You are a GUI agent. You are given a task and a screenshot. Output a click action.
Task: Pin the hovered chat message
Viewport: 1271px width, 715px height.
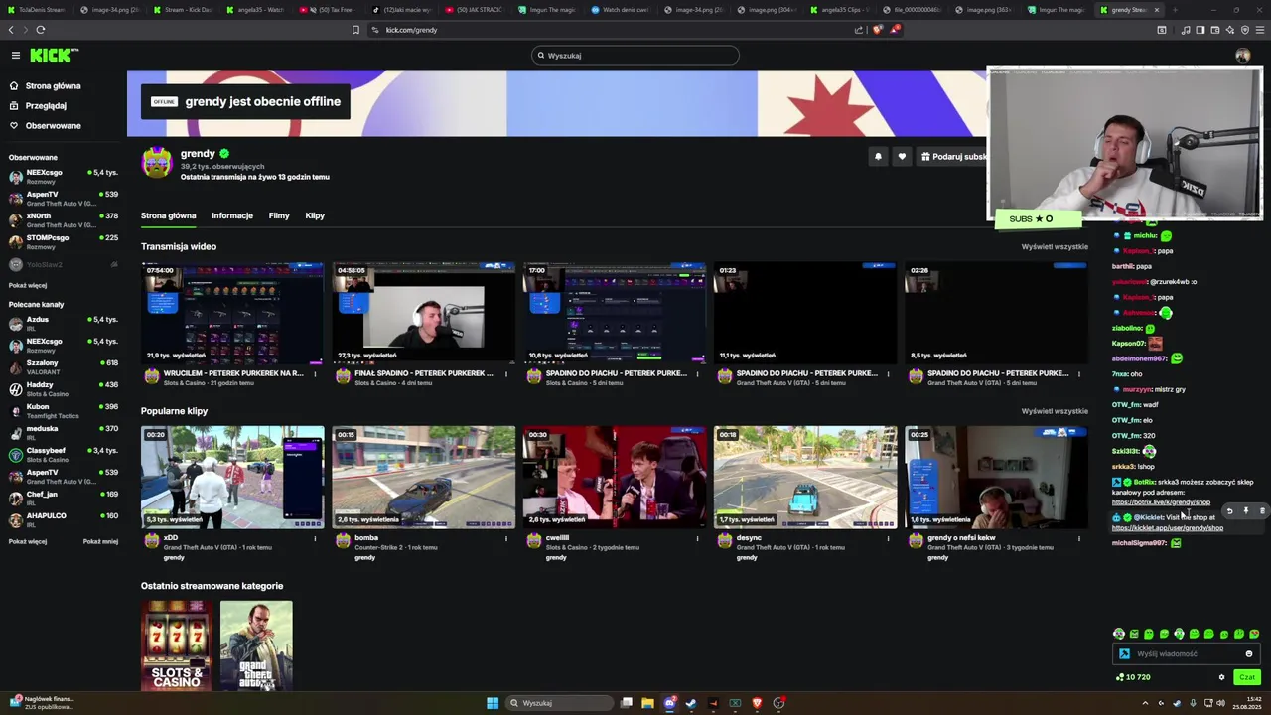point(1246,511)
